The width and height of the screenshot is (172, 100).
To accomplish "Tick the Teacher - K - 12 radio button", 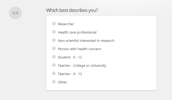I will click(54, 74).
